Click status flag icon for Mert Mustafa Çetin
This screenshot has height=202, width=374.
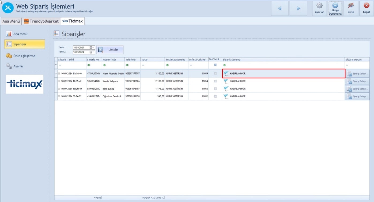click(x=226, y=74)
